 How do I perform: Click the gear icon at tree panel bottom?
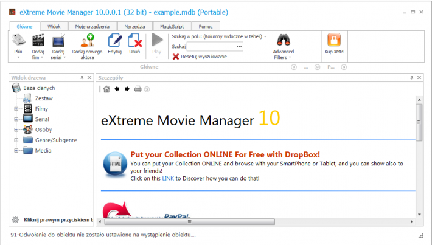pyautogui.click(x=15, y=219)
